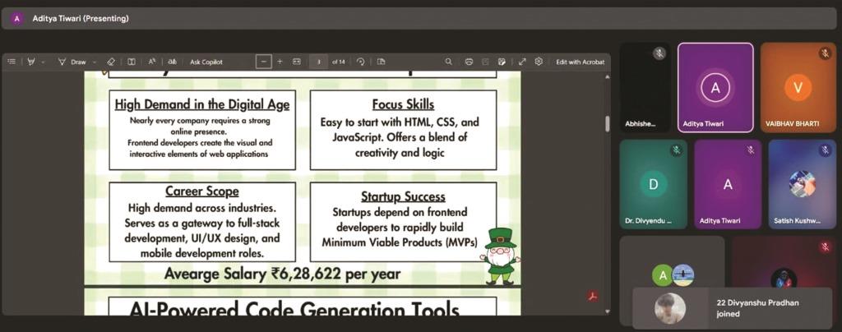The width and height of the screenshot is (842, 332).
Task: Enter full screen with the expand arrows
Action: pyautogui.click(x=521, y=62)
